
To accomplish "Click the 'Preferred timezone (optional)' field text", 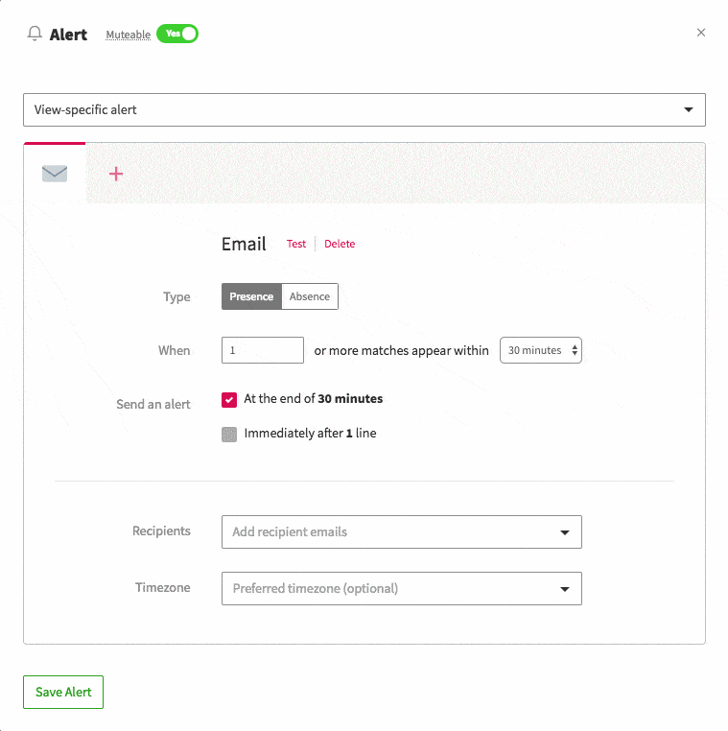I will coord(316,588).
